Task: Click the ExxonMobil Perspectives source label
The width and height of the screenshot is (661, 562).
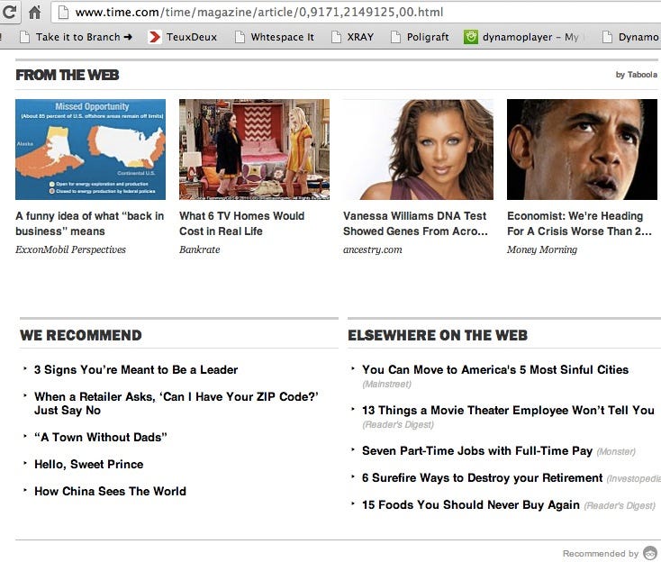Action: 70,249
